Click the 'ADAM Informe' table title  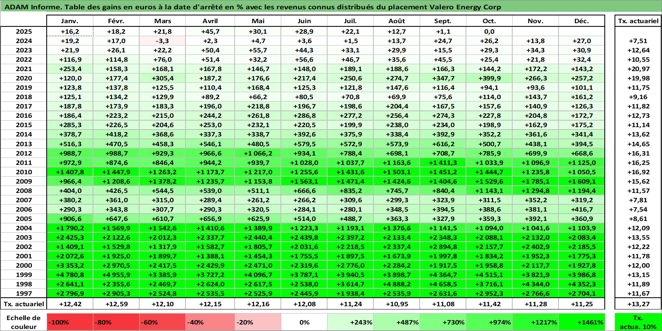point(252,7)
